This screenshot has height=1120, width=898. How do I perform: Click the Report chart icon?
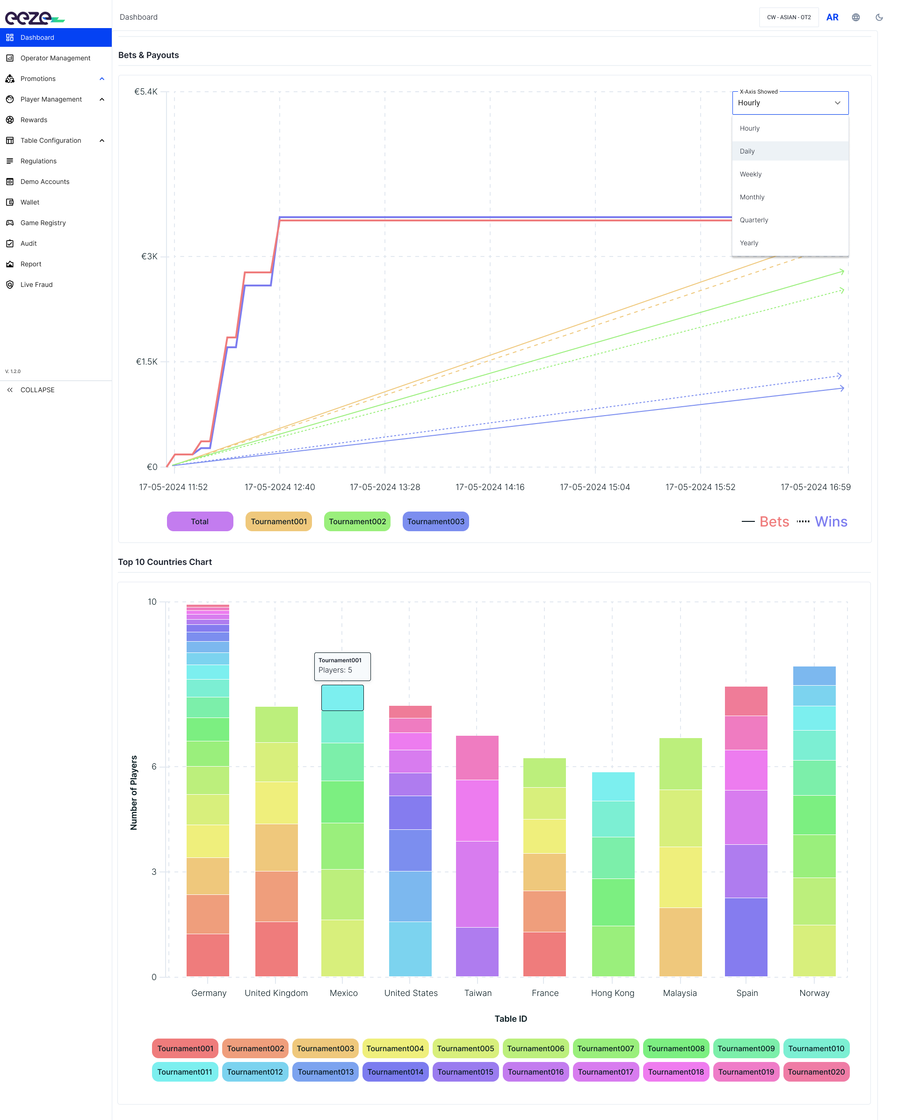pos(10,264)
